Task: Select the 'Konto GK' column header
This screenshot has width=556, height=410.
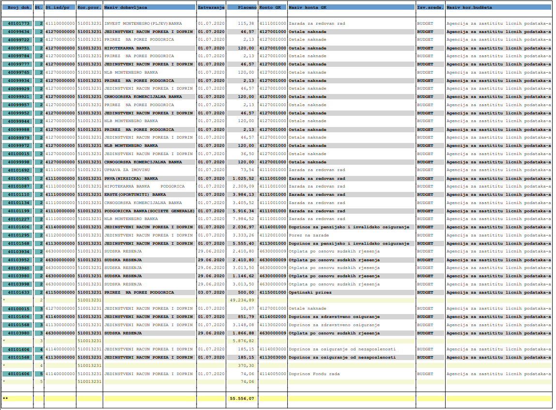Action: point(272,8)
